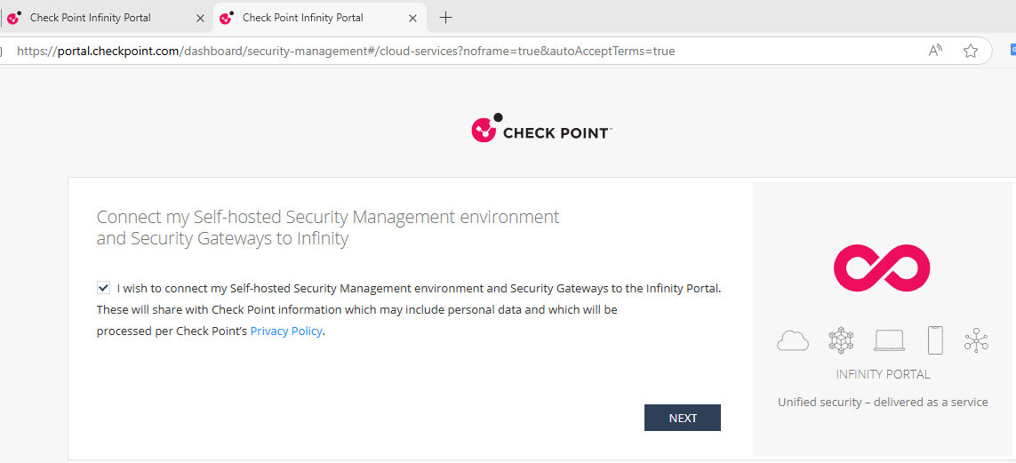Click the connected nodes hub icon
The image size is (1016, 463).
[x=976, y=340]
